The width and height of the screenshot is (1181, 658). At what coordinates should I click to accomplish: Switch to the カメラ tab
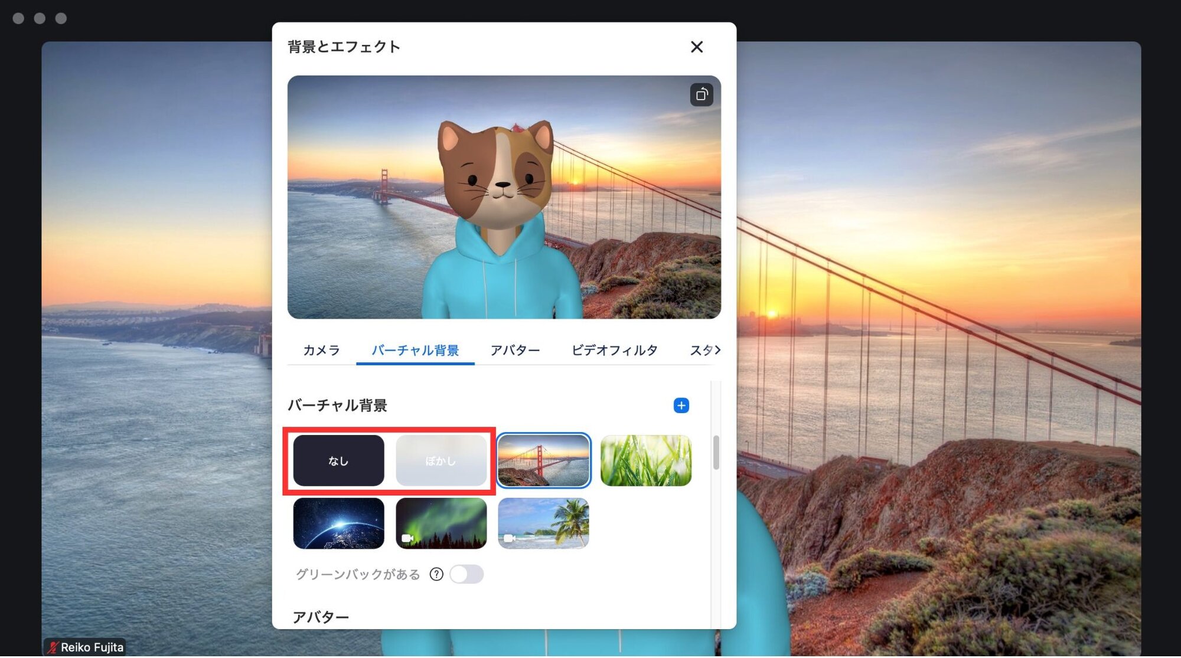pyautogui.click(x=321, y=350)
